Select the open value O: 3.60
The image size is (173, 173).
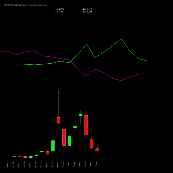pyautogui.click(x=60, y=12)
